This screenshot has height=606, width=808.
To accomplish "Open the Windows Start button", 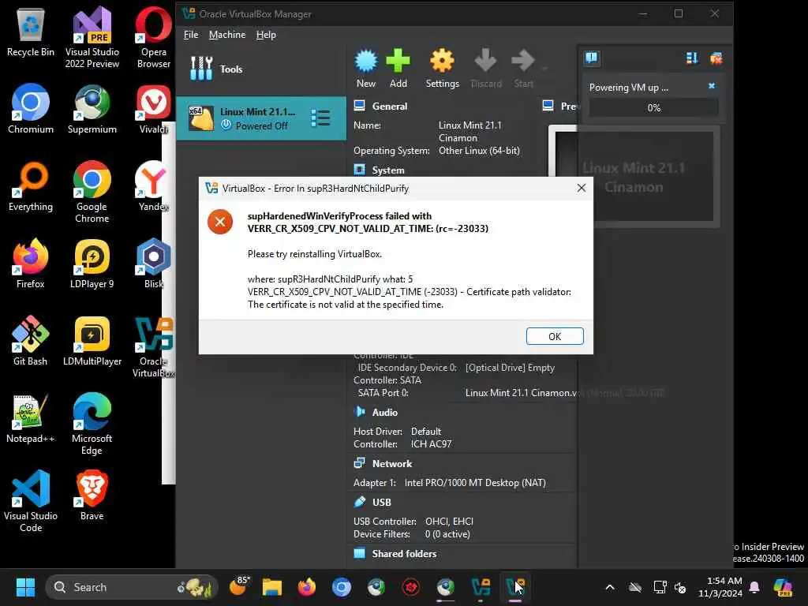I will pyautogui.click(x=25, y=587).
